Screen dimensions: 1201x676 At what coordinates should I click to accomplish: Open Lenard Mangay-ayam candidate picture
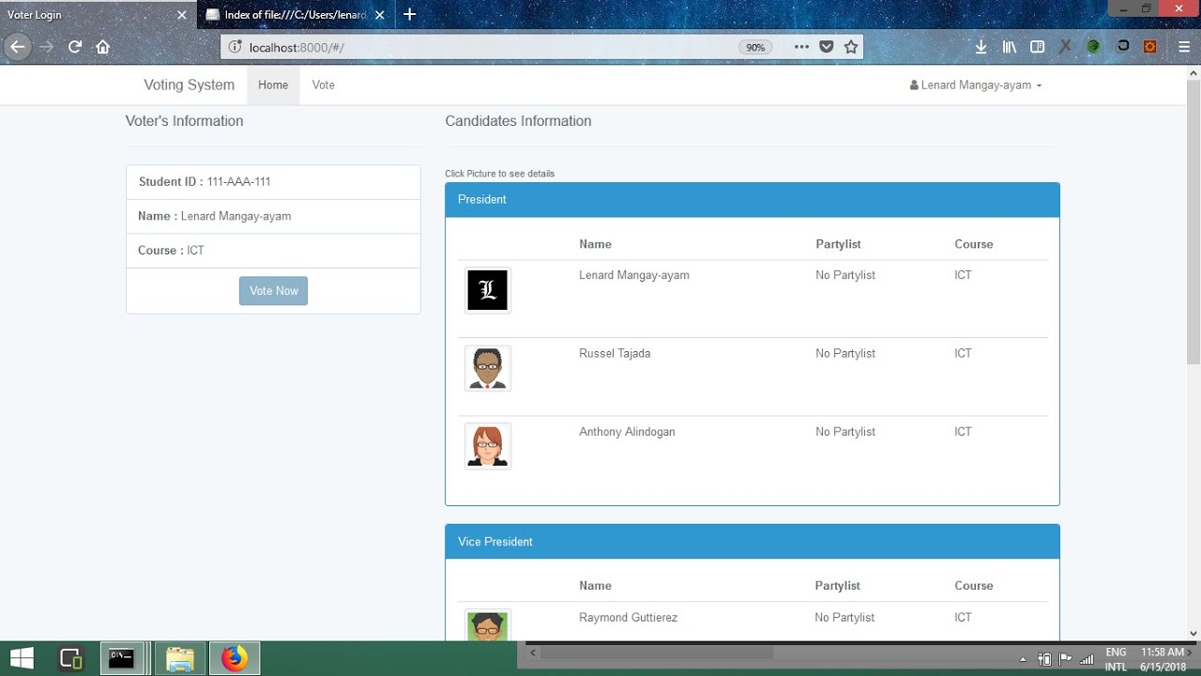tap(488, 290)
